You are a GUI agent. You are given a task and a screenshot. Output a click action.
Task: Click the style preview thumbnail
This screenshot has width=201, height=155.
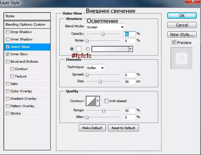click(x=181, y=58)
